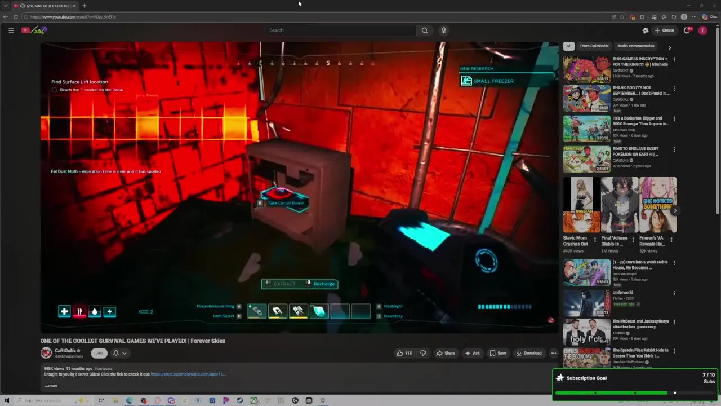Open options for THANK GOD IT'S NOT SEPTEMBER video
Viewport: 721px width, 406px height.
coord(674,89)
